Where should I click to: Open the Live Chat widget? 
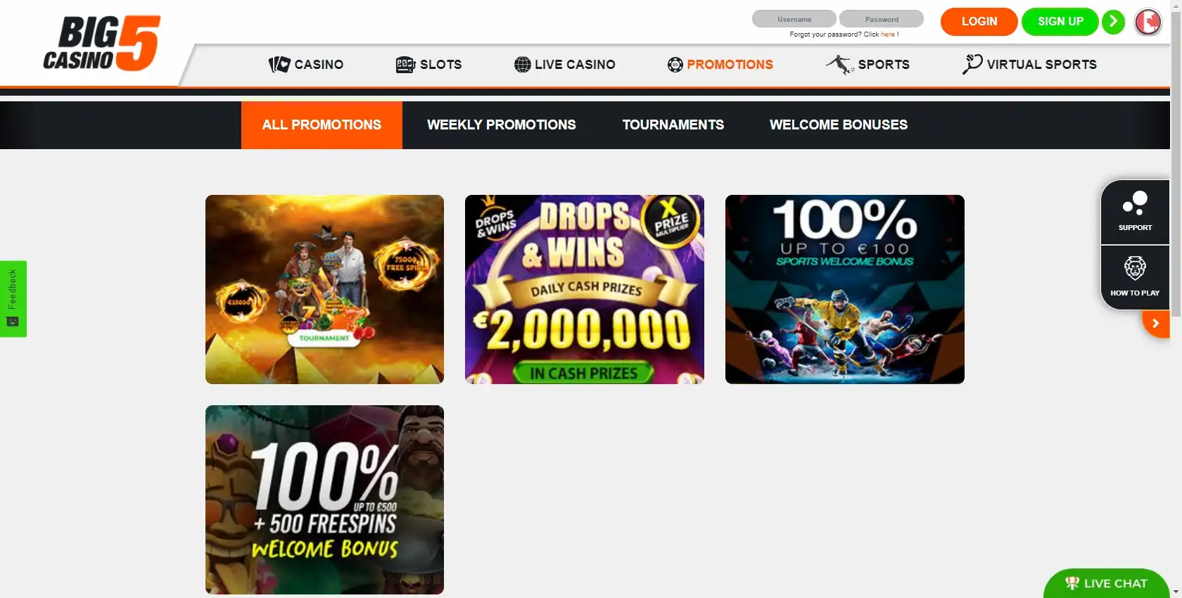1107,583
